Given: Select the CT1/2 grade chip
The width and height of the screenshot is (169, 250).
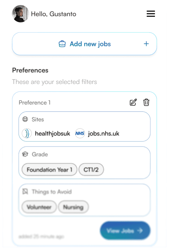Looking at the screenshot, I should point(91,170).
